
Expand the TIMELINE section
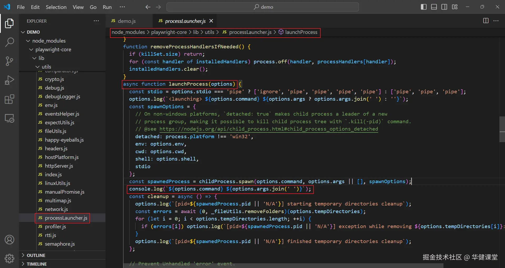tap(37, 264)
